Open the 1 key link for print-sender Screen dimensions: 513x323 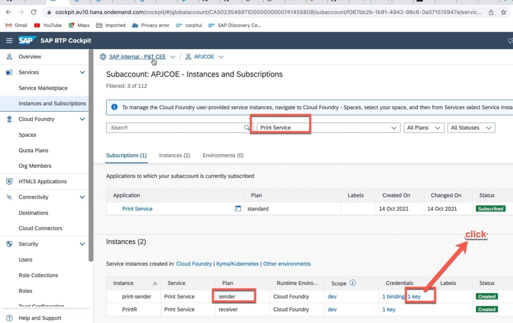click(414, 296)
